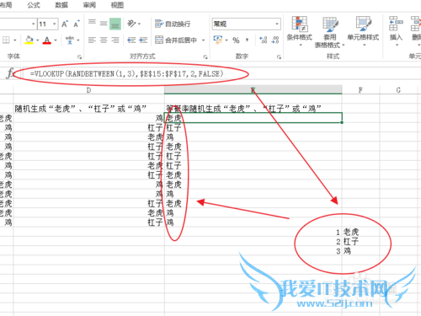
Task: Open the font name dropdown arrow
Action: 34,24
